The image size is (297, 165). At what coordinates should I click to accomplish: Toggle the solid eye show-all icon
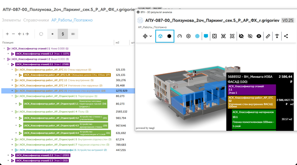(x=259, y=36)
